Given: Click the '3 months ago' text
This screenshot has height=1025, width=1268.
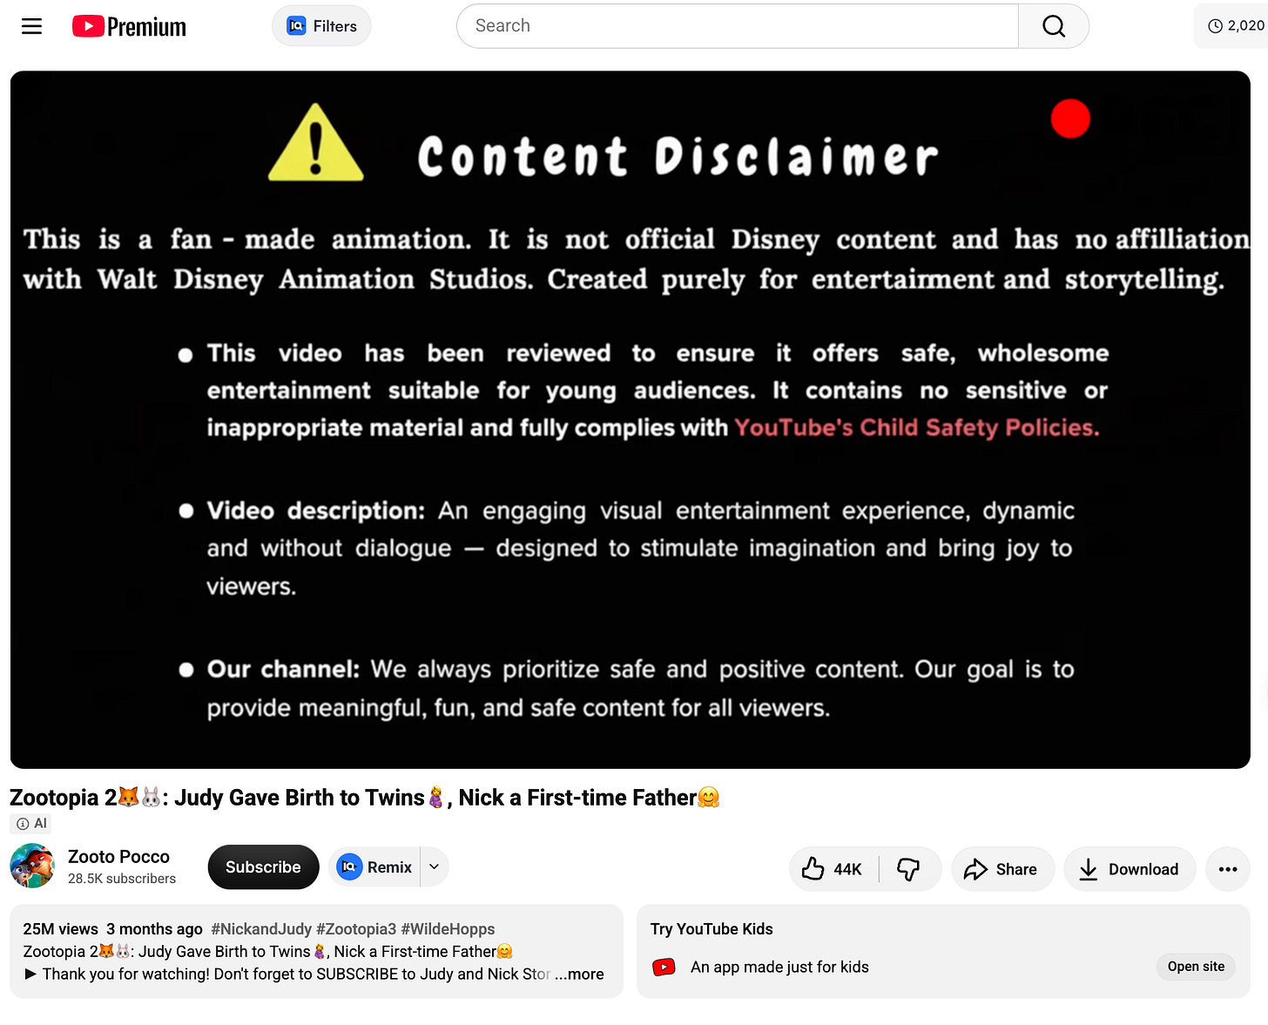Looking at the screenshot, I should pos(155,929).
